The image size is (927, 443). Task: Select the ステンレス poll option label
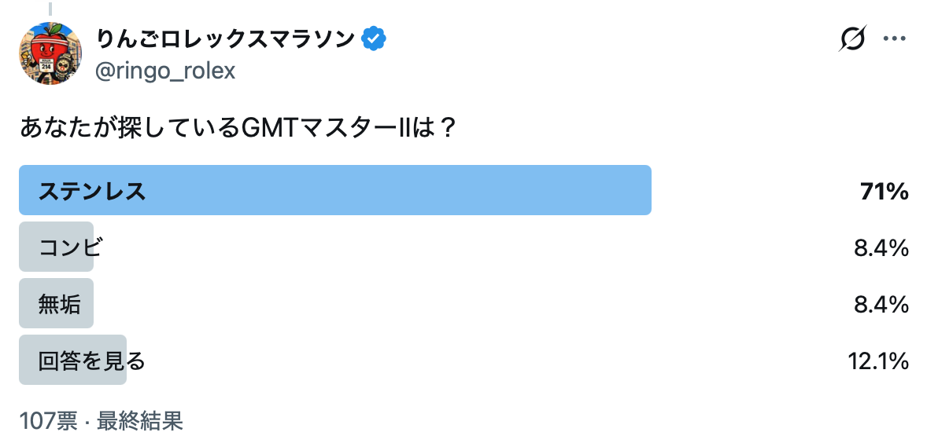click(91, 191)
